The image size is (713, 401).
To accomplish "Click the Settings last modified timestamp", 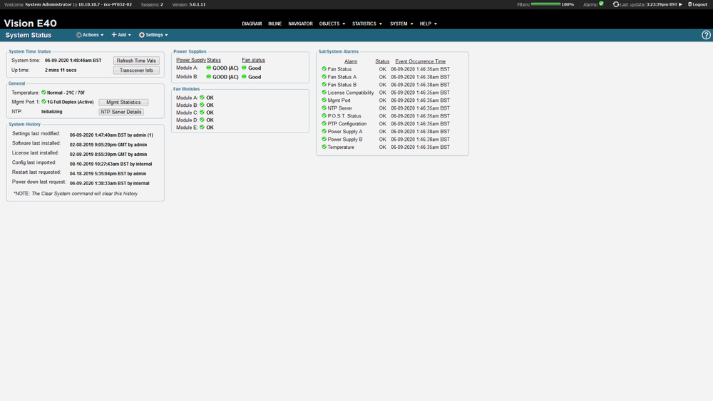I will click(x=111, y=135).
